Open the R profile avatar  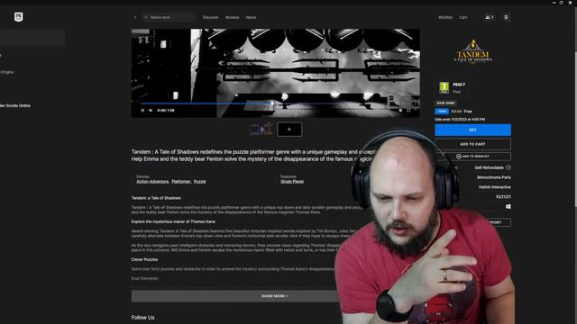click(506, 17)
